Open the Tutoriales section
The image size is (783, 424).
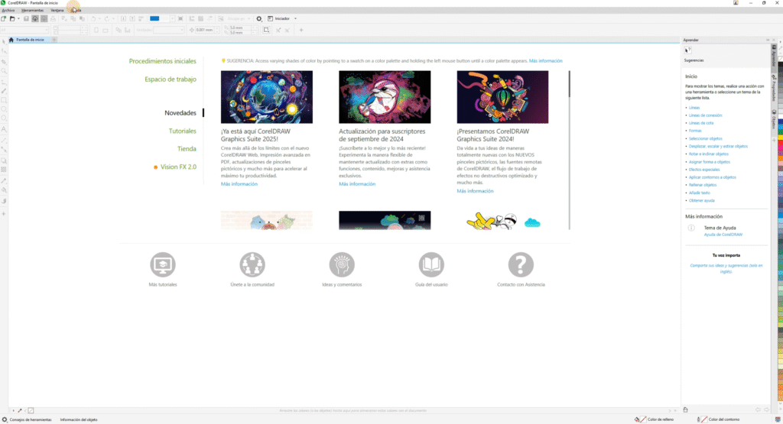[182, 131]
